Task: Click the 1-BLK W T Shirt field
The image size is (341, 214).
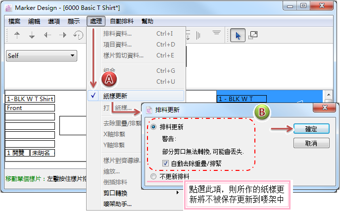Action: coord(30,99)
